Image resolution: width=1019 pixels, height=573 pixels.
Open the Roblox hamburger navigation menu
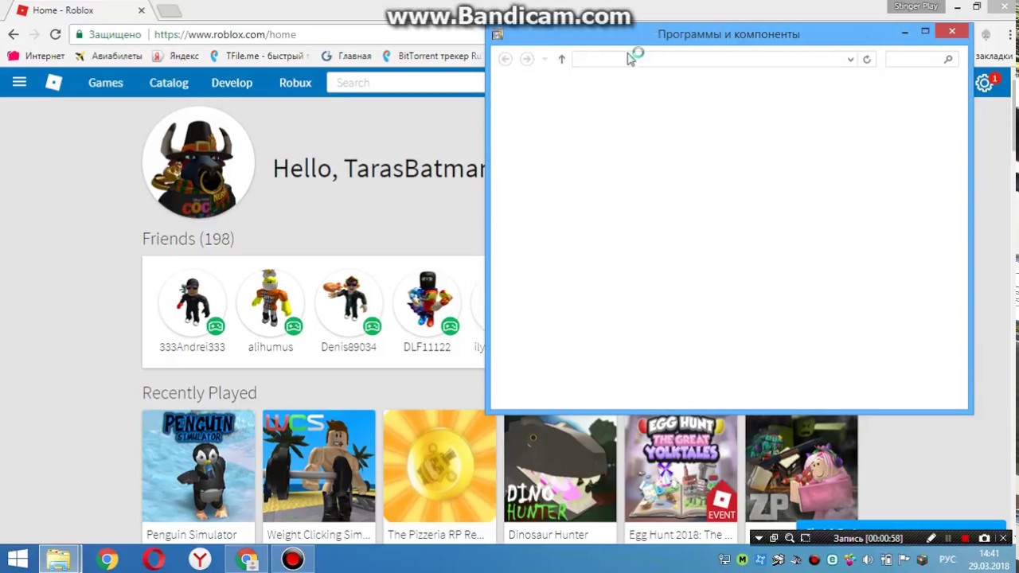[x=19, y=82]
